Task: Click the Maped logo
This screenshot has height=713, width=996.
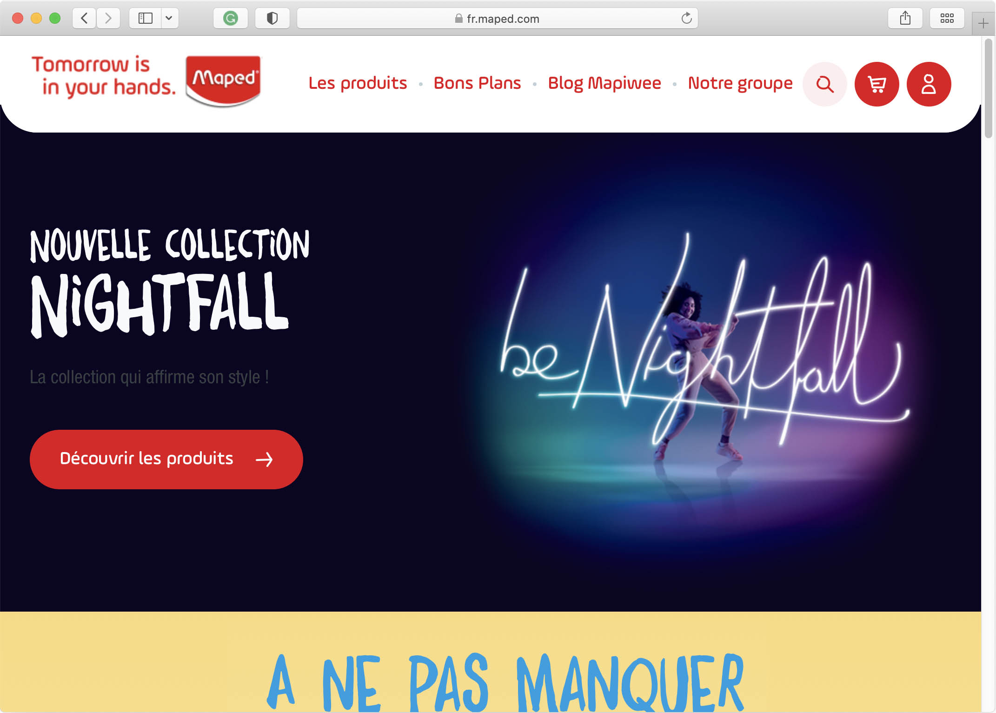Action: [x=223, y=80]
